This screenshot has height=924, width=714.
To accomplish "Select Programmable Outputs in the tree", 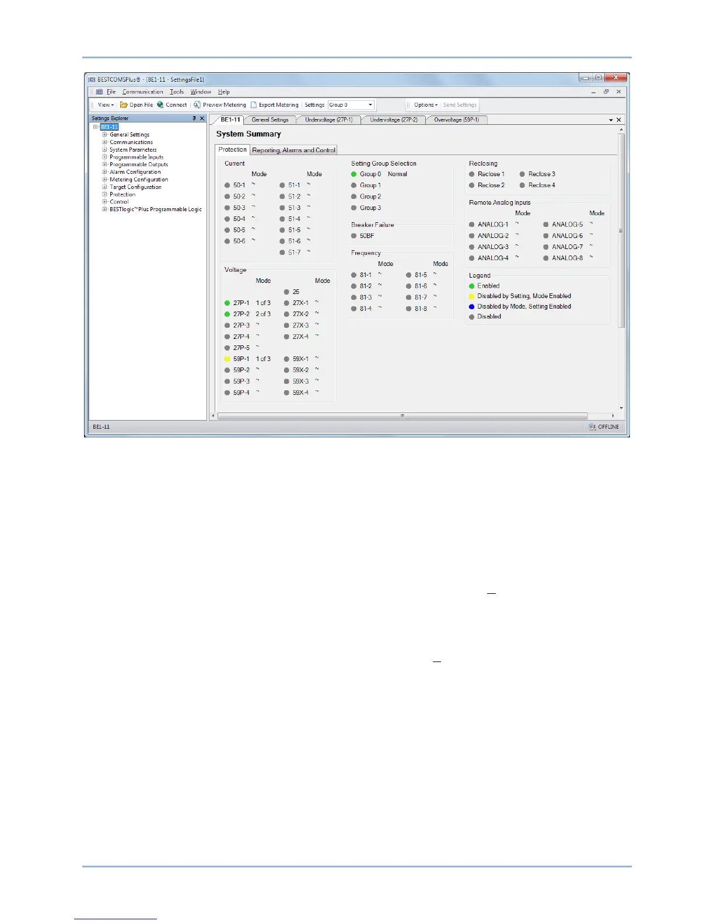I will pos(139,164).
